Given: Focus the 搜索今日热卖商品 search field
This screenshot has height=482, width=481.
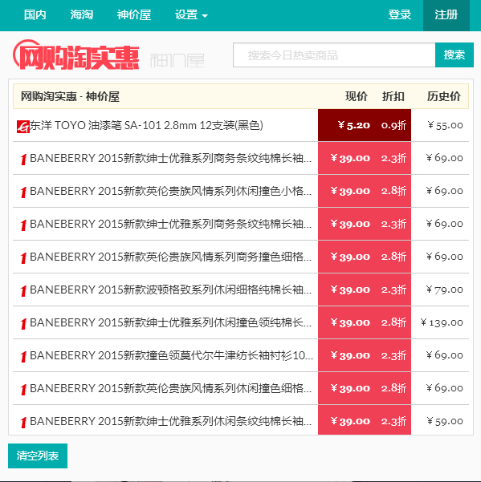Looking at the screenshot, I should 334,55.
